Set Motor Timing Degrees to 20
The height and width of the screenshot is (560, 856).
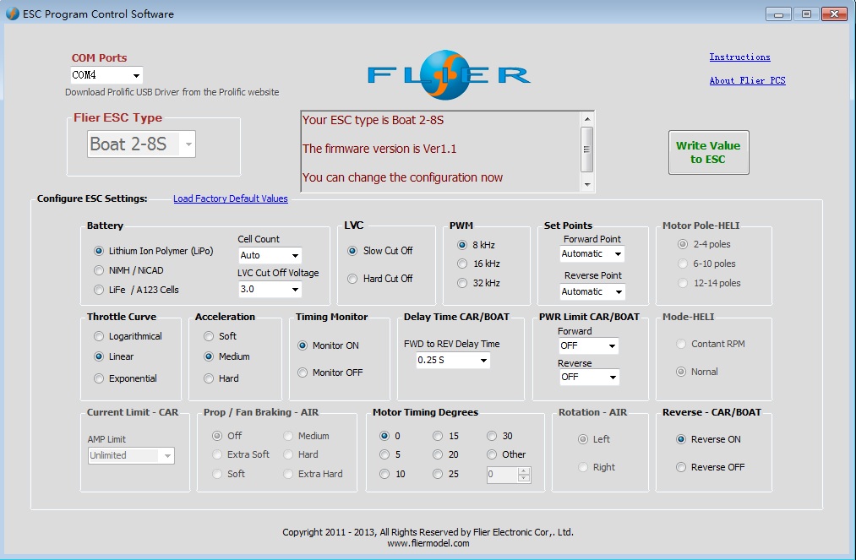pyautogui.click(x=445, y=454)
